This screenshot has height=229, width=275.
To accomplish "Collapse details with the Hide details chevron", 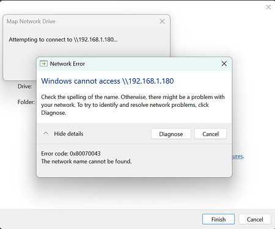I will [x=46, y=134].
